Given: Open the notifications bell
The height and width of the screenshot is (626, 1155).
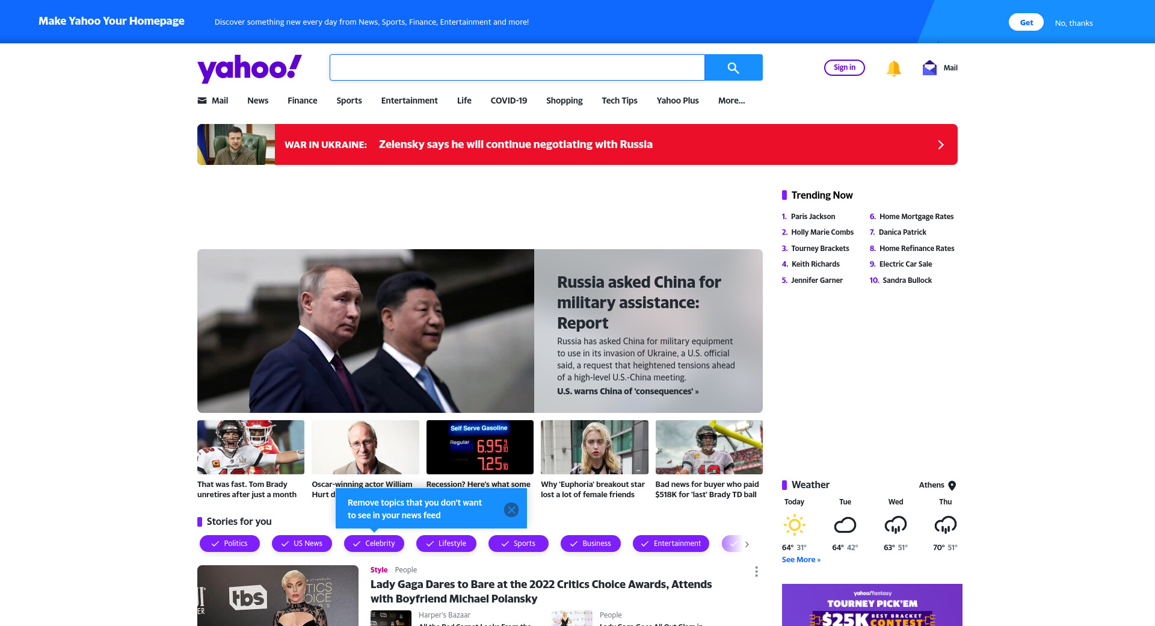Looking at the screenshot, I should (893, 68).
